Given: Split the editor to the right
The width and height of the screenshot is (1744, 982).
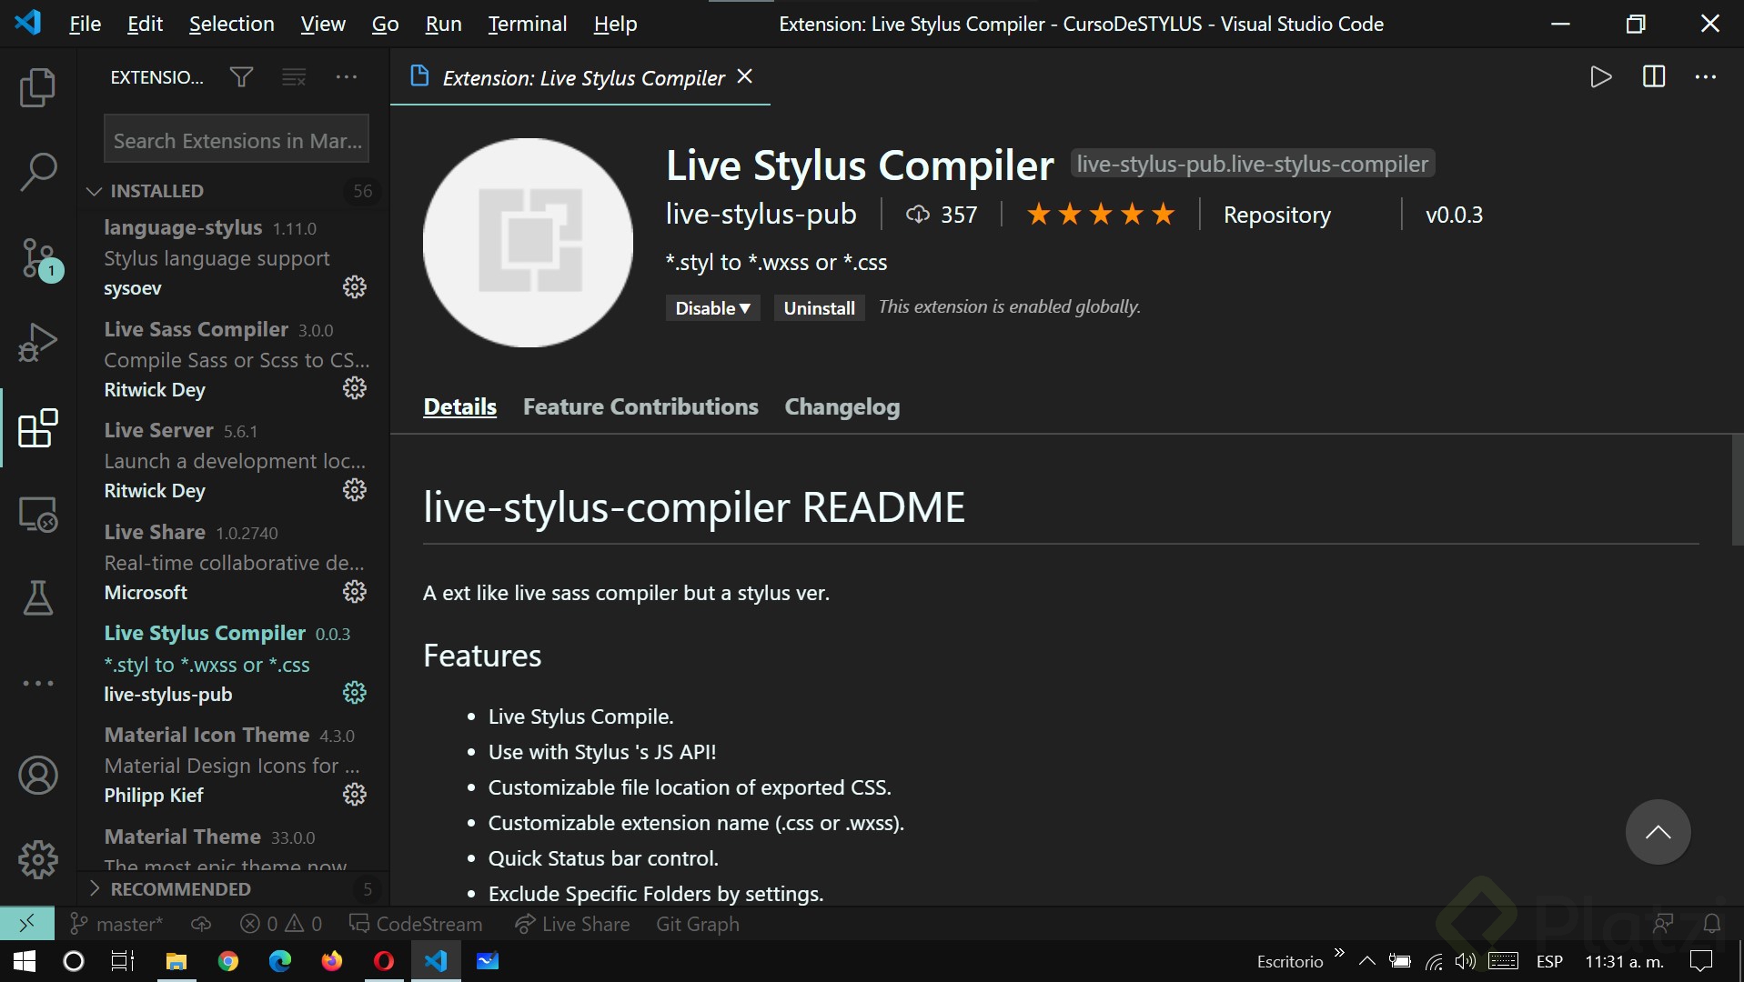Looking at the screenshot, I should [1654, 77].
